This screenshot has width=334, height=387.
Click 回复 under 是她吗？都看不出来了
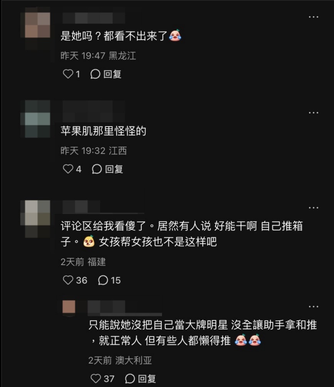[x=112, y=74]
